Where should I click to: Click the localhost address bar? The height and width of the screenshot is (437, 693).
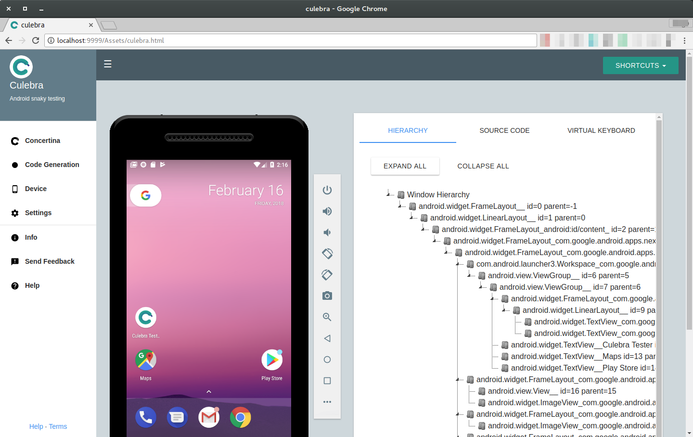(291, 40)
